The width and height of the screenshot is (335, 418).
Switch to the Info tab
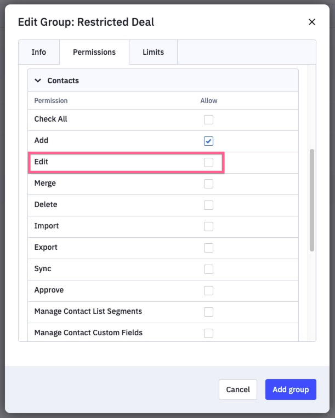click(x=39, y=52)
